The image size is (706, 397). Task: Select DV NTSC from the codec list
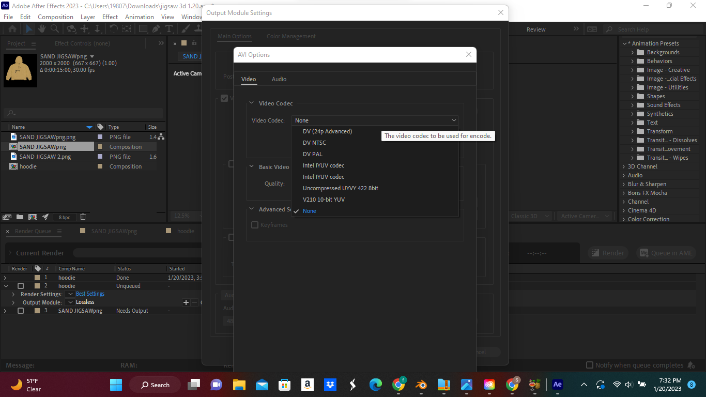coord(314,142)
